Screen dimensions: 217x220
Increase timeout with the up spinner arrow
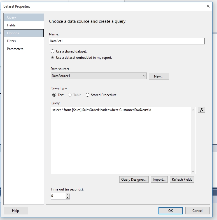67,195
